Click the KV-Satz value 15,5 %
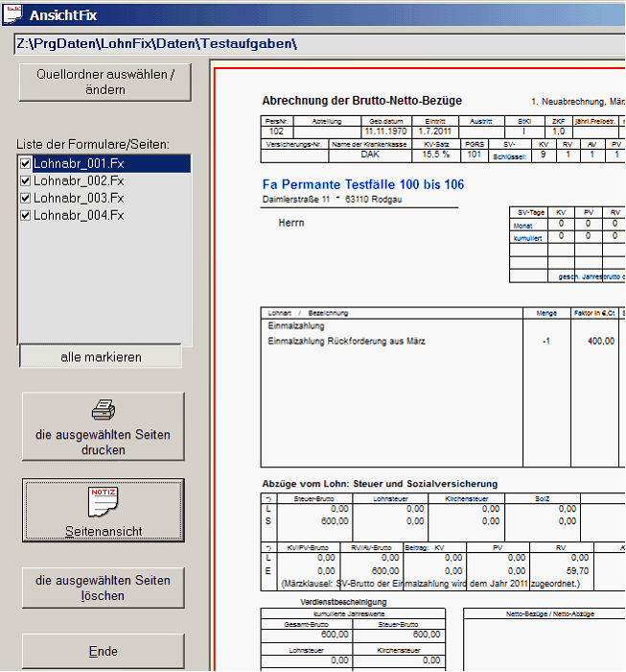This screenshot has height=672, width=626. tap(436, 155)
